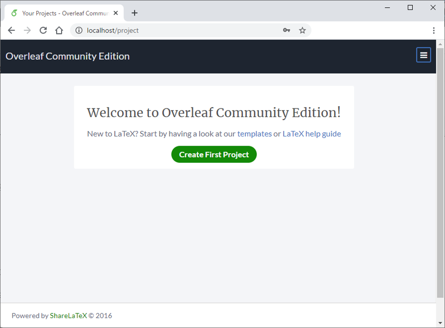Click the Welcome to Overleaf heading text
Viewport: 445px width, 328px height.
(x=214, y=113)
